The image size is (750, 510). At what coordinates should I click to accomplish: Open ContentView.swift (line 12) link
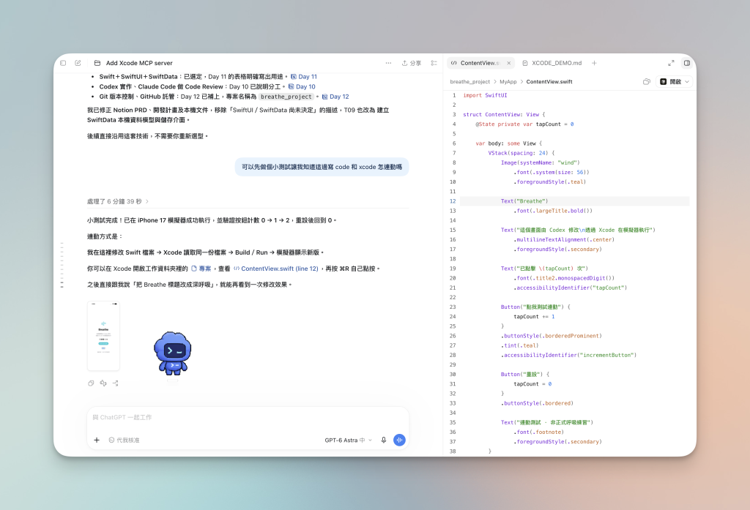(x=276, y=269)
